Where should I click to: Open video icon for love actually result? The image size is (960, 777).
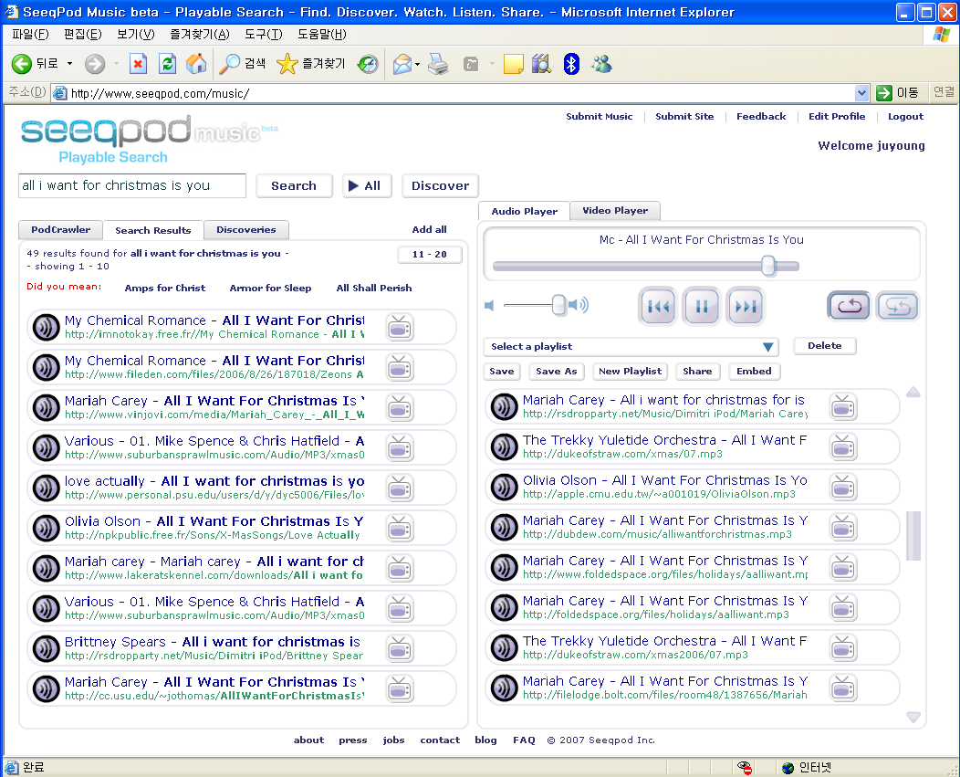(x=400, y=488)
